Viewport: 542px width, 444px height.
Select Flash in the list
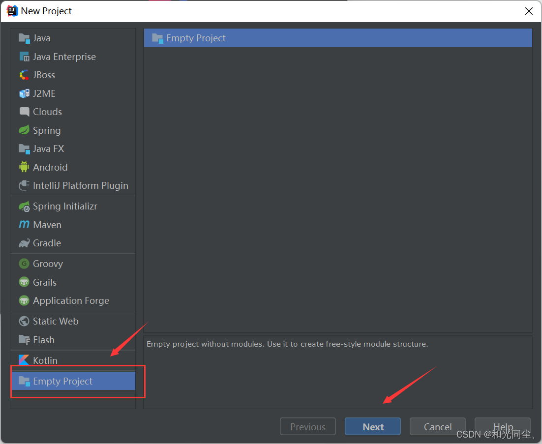tap(73, 340)
